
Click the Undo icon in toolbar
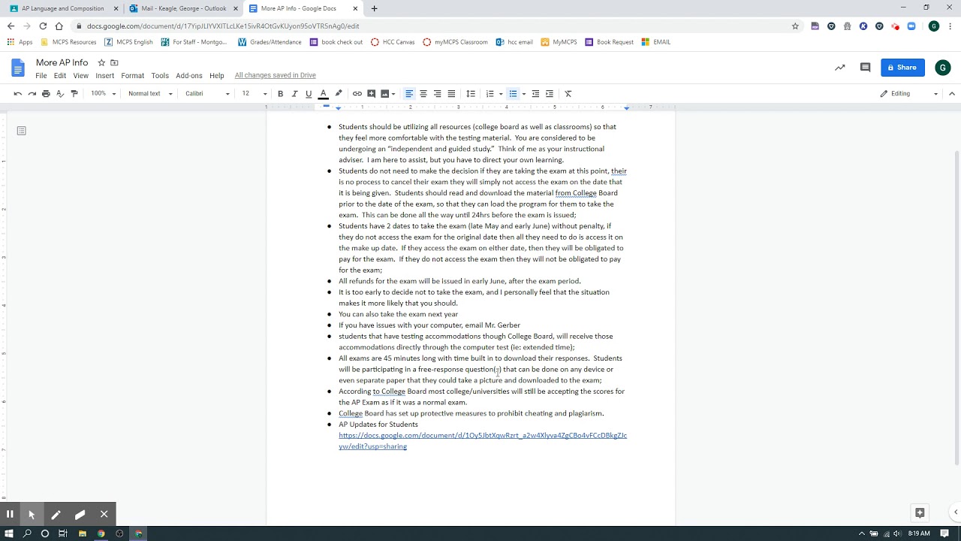tap(18, 93)
